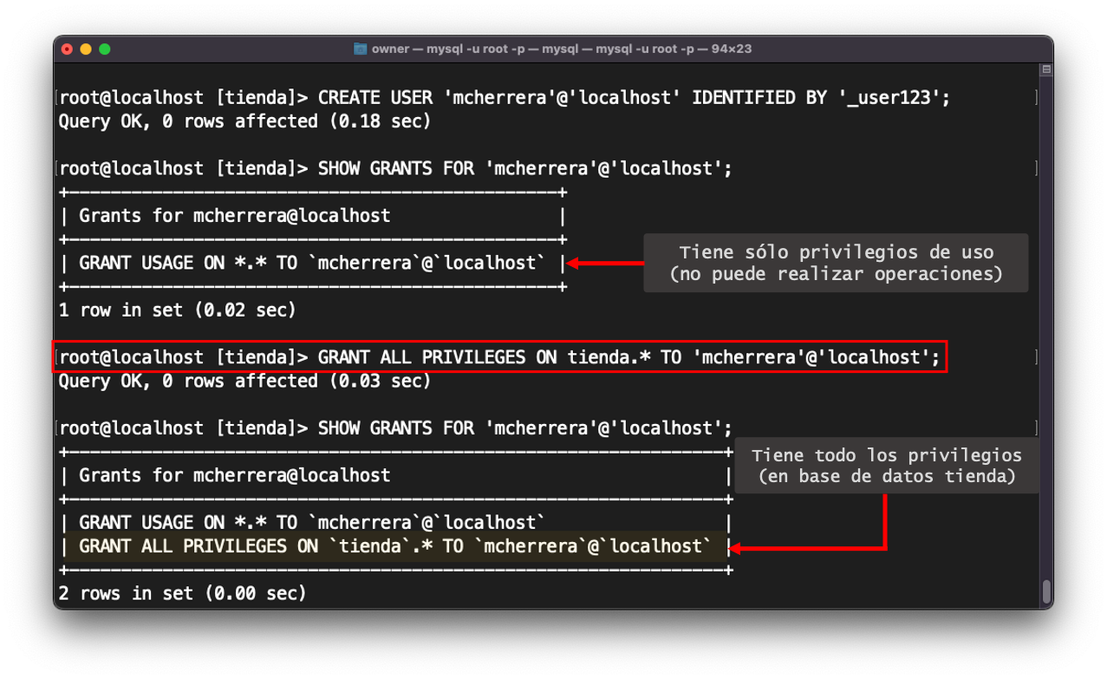This screenshot has height=679, width=1107.
Task: Click the second SHOW GRANTS FOR command
Action: click(394, 428)
